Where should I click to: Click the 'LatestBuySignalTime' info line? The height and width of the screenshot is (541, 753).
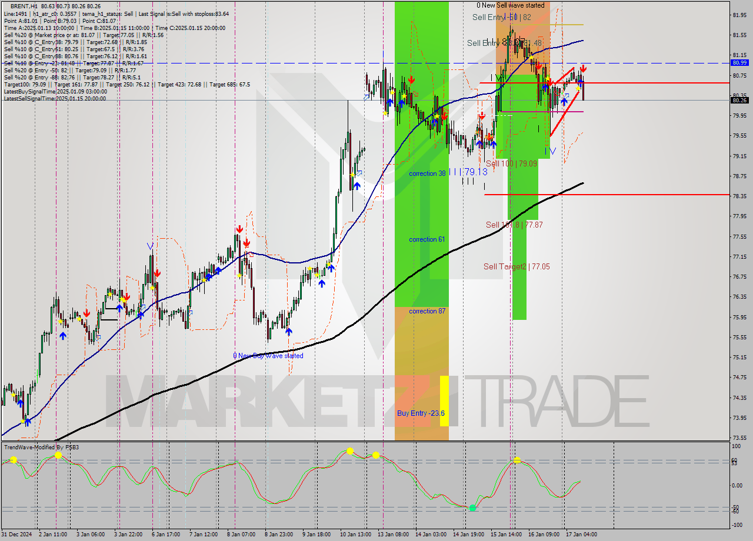pyautogui.click(x=55, y=91)
